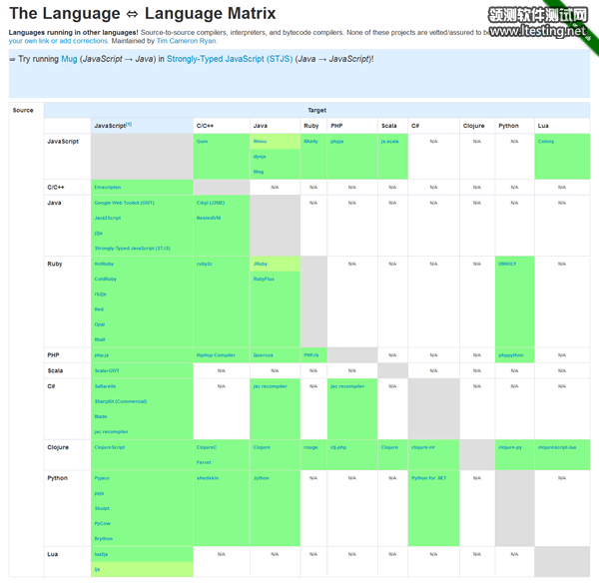Viewport: 599px width, 586px height.
Task: Open the Saltarelle link
Action: coord(105,386)
